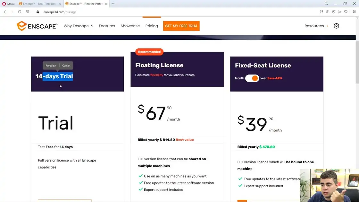Close the Enscape Find the Perfect tab
The image size is (359, 202).
pos(106,4)
